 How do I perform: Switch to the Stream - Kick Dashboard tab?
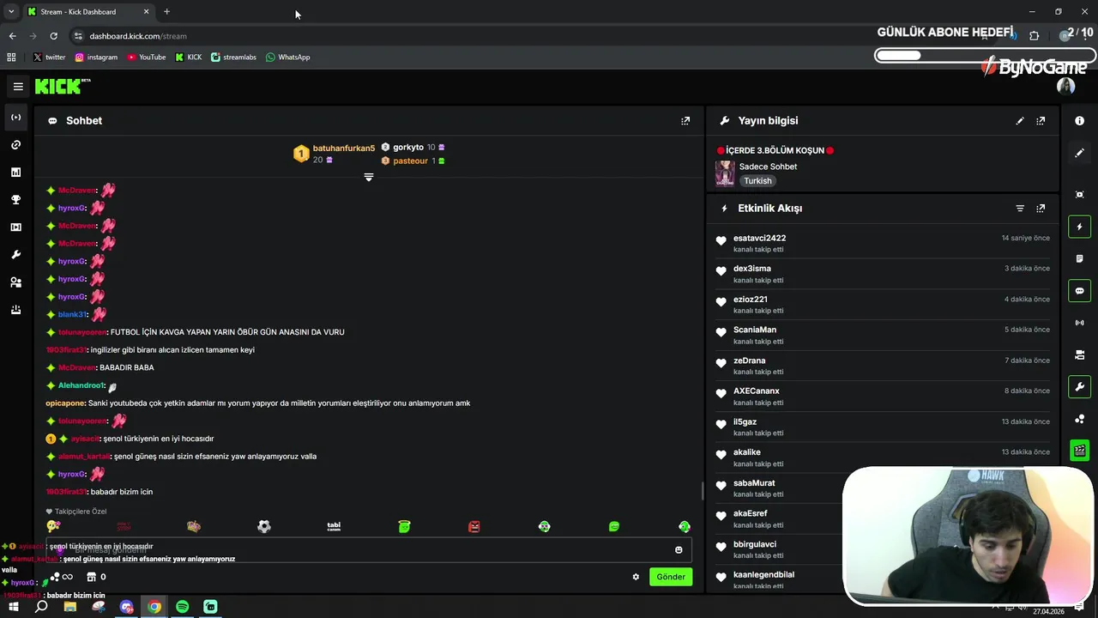(88, 12)
